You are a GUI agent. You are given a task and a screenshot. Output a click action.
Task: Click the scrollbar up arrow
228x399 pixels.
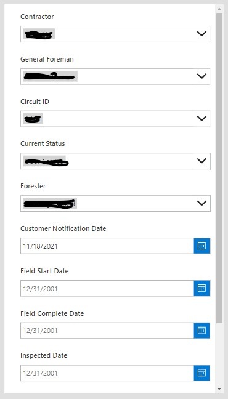219,9
